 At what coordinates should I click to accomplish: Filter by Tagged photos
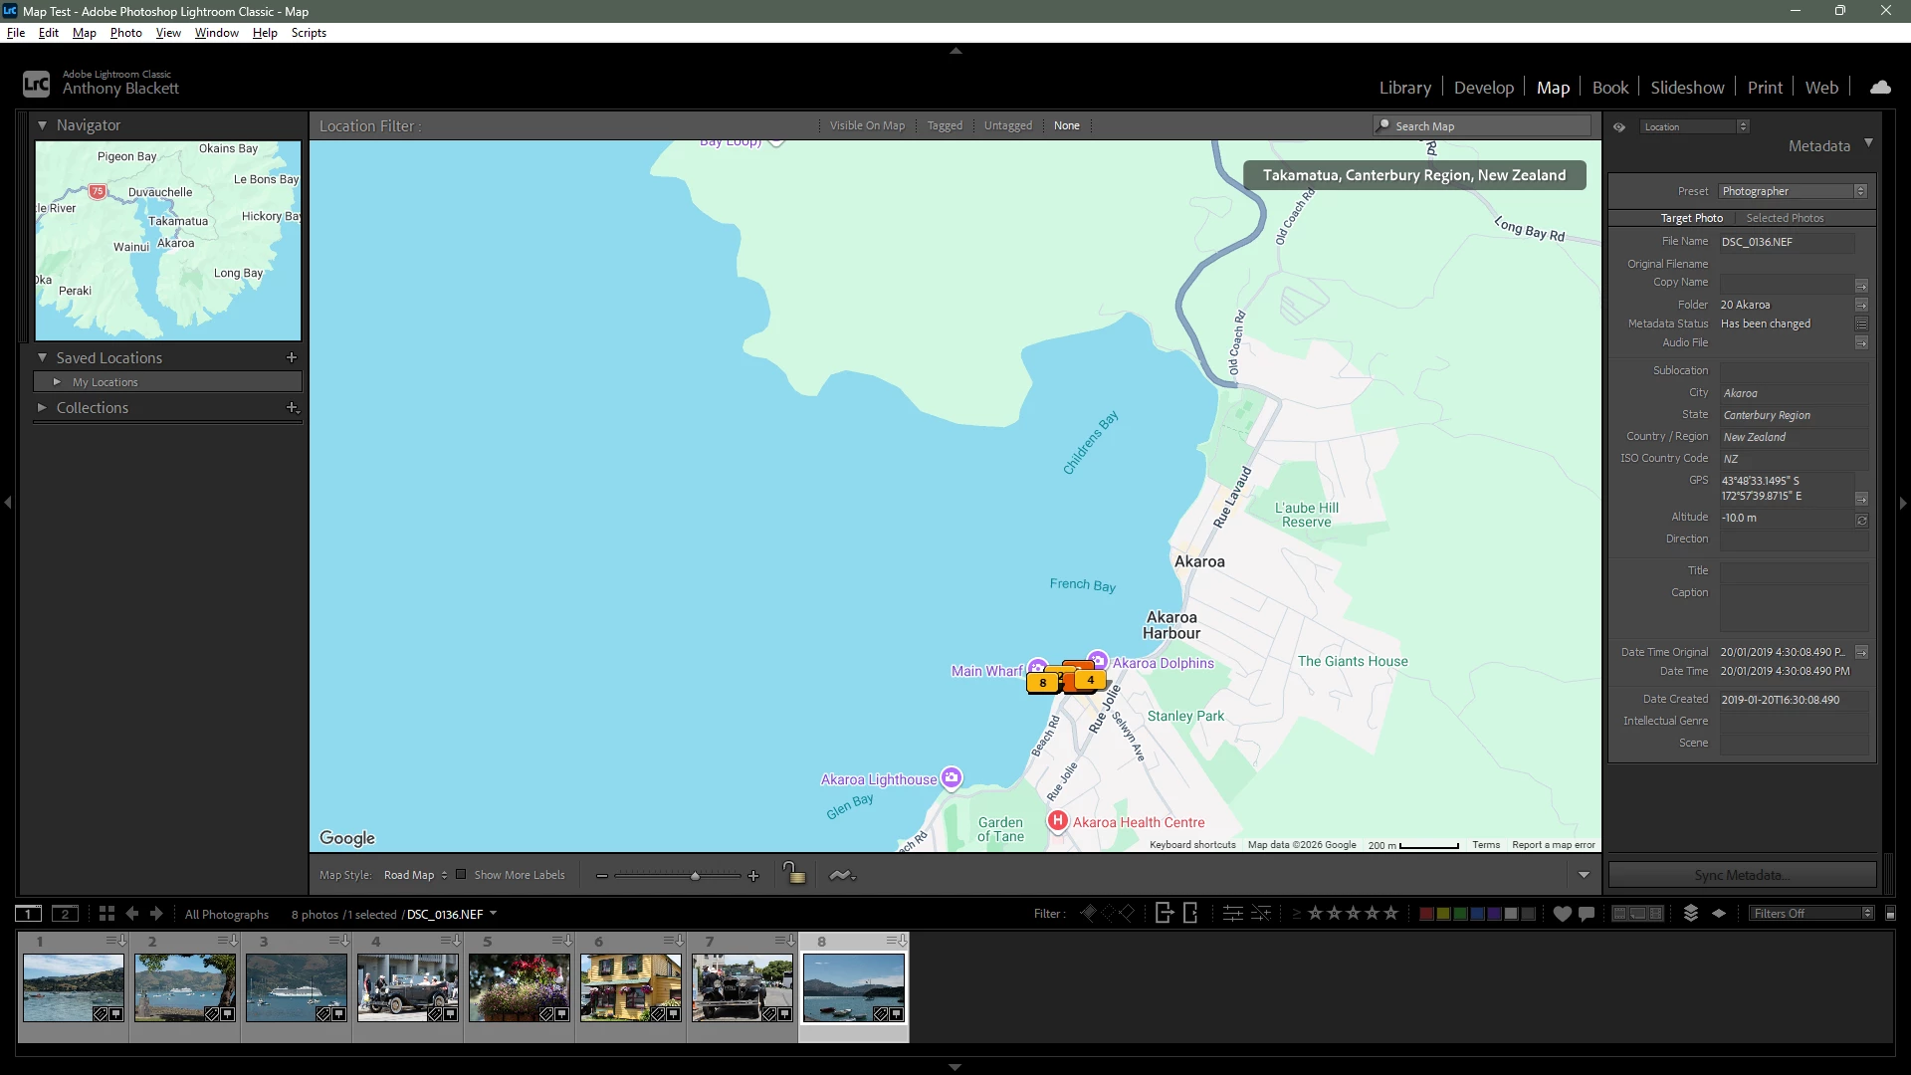click(945, 125)
